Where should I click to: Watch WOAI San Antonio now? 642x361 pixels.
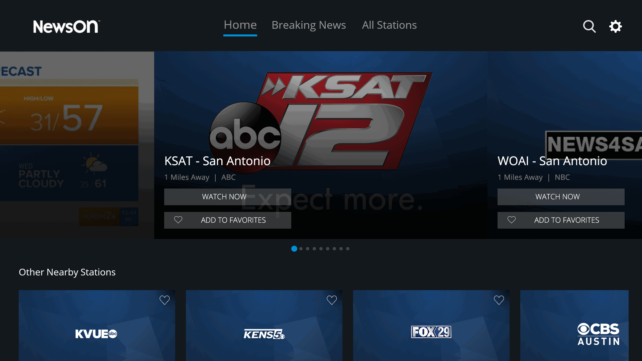tap(561, 197)
